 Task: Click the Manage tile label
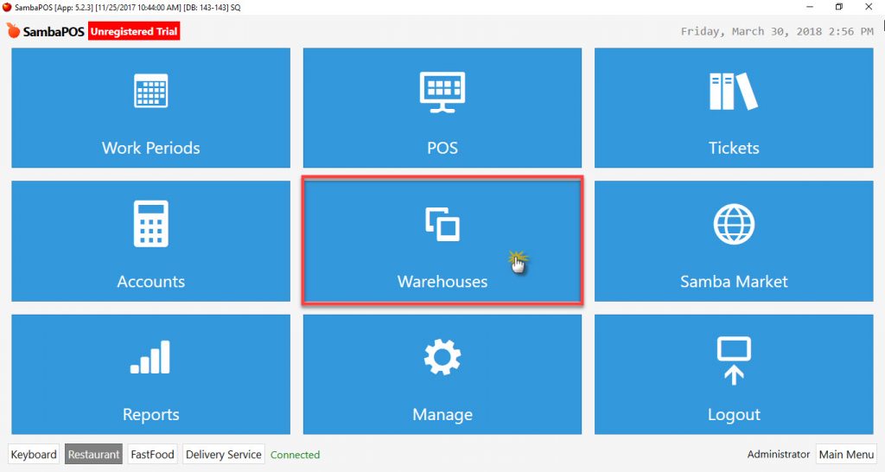pos(442,414)
